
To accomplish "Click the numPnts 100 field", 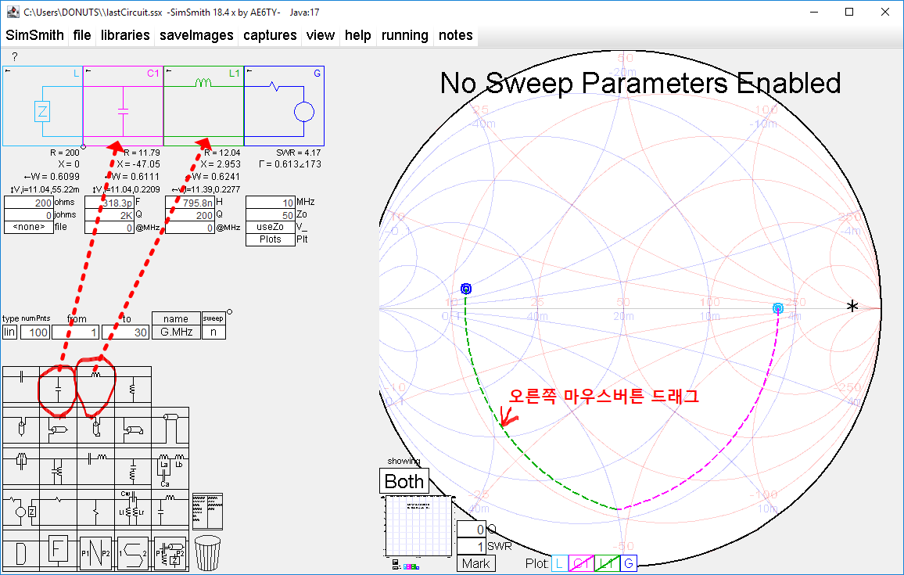I will pyautogui.click(x=35, y=332).
